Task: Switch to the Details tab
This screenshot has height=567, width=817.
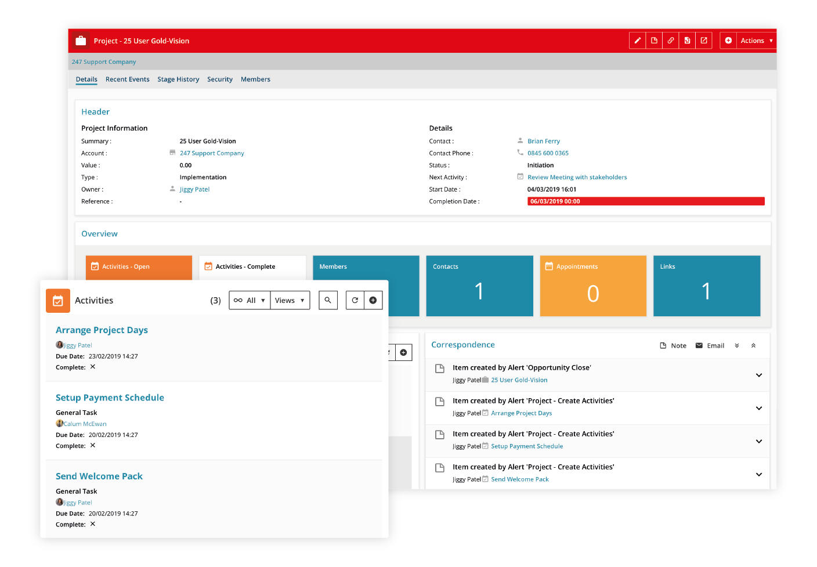Action: coord(86,80)
